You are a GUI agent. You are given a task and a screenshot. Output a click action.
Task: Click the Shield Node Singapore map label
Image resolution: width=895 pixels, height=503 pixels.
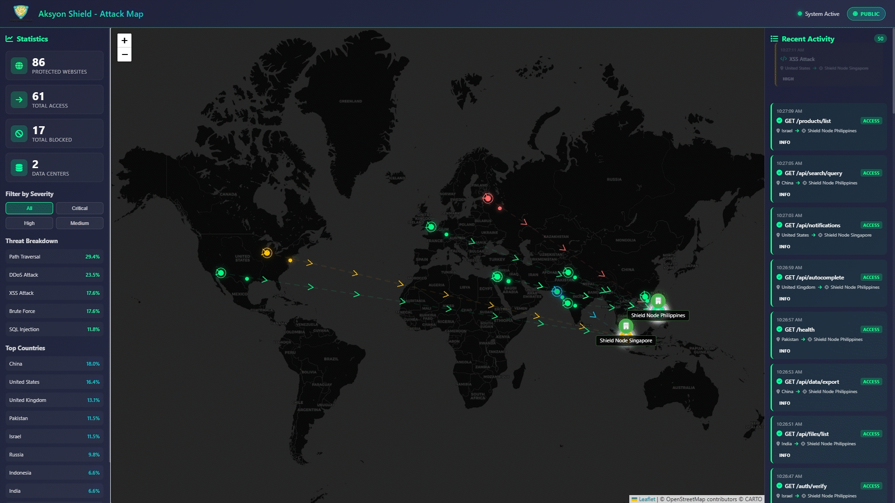(x=626, y=340)
